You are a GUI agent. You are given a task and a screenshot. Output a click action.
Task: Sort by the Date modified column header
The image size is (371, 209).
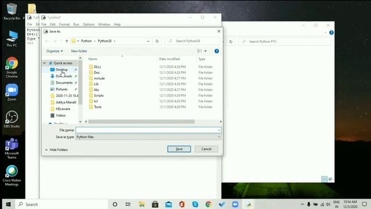click(169, 59)
